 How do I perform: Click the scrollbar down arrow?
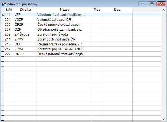(163, 119)
